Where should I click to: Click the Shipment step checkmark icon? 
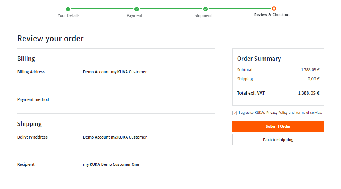(205, 9)
